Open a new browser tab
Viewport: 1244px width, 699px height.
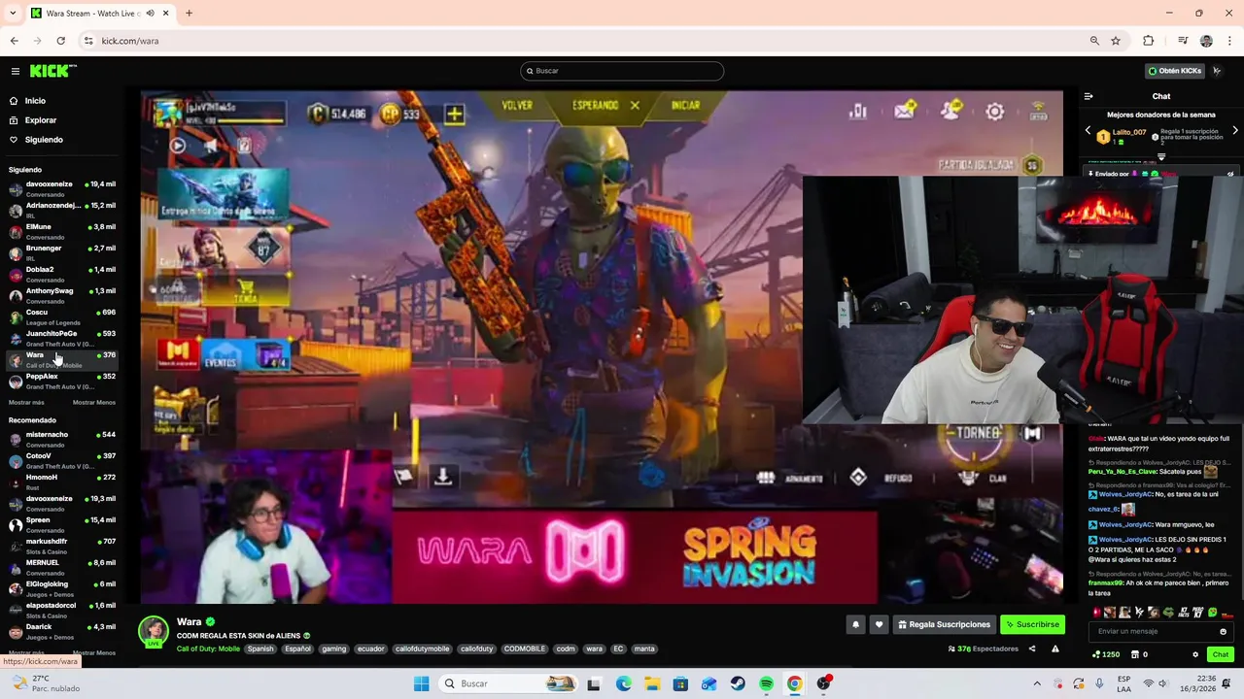tap(189, 13)
